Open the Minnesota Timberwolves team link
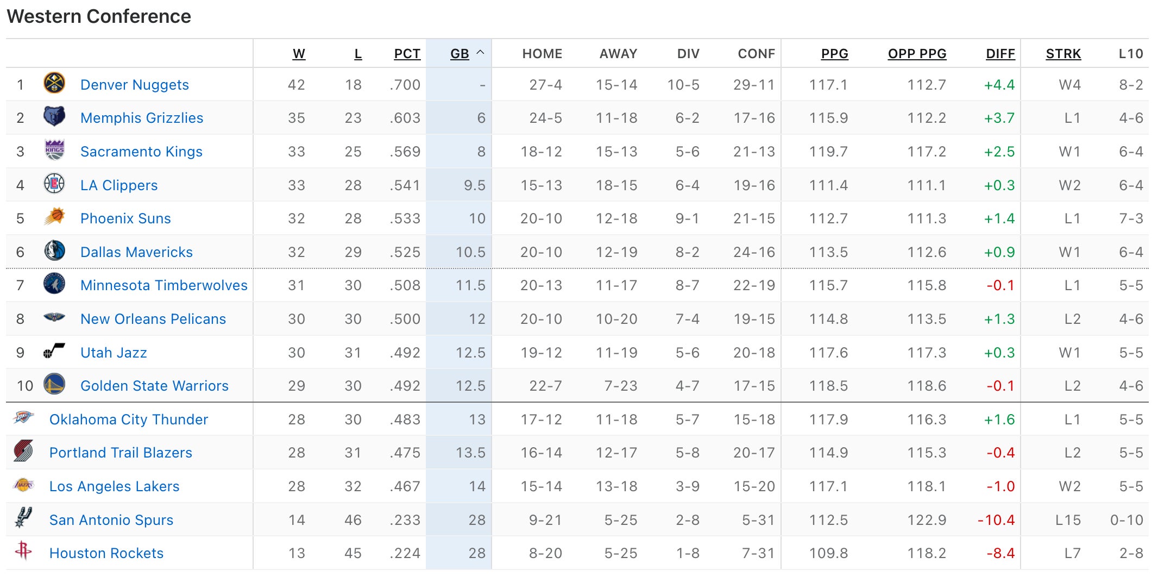Screen dimensions: 1158x576 pos(163,285)
